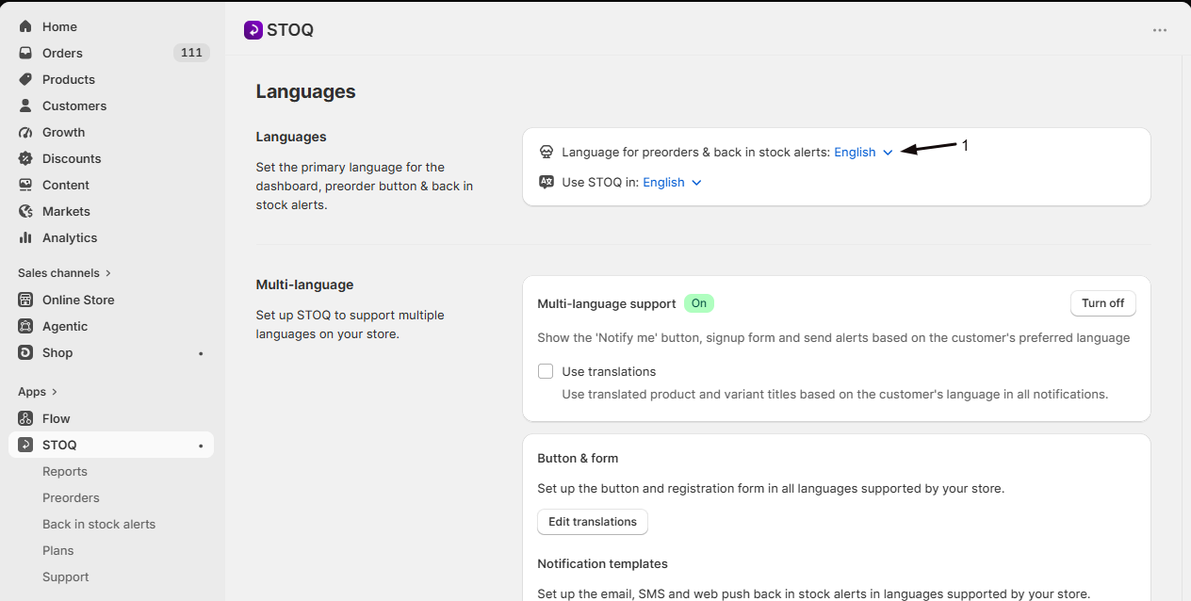Open Preorders under STOQ
The height and width of the screenshot is (601, 1191).
[x=71, y=497]
